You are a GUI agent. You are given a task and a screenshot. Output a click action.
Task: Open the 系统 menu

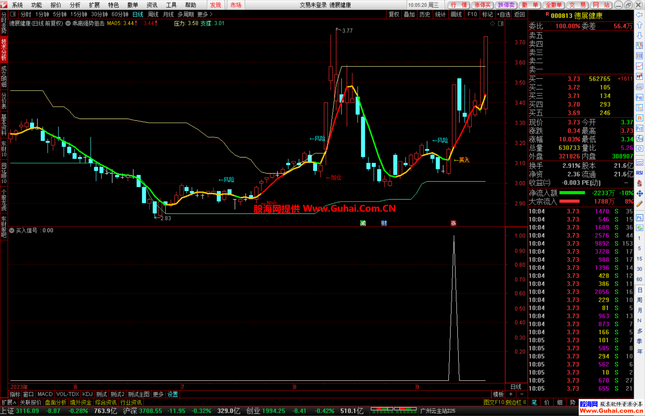pos(17,5)
